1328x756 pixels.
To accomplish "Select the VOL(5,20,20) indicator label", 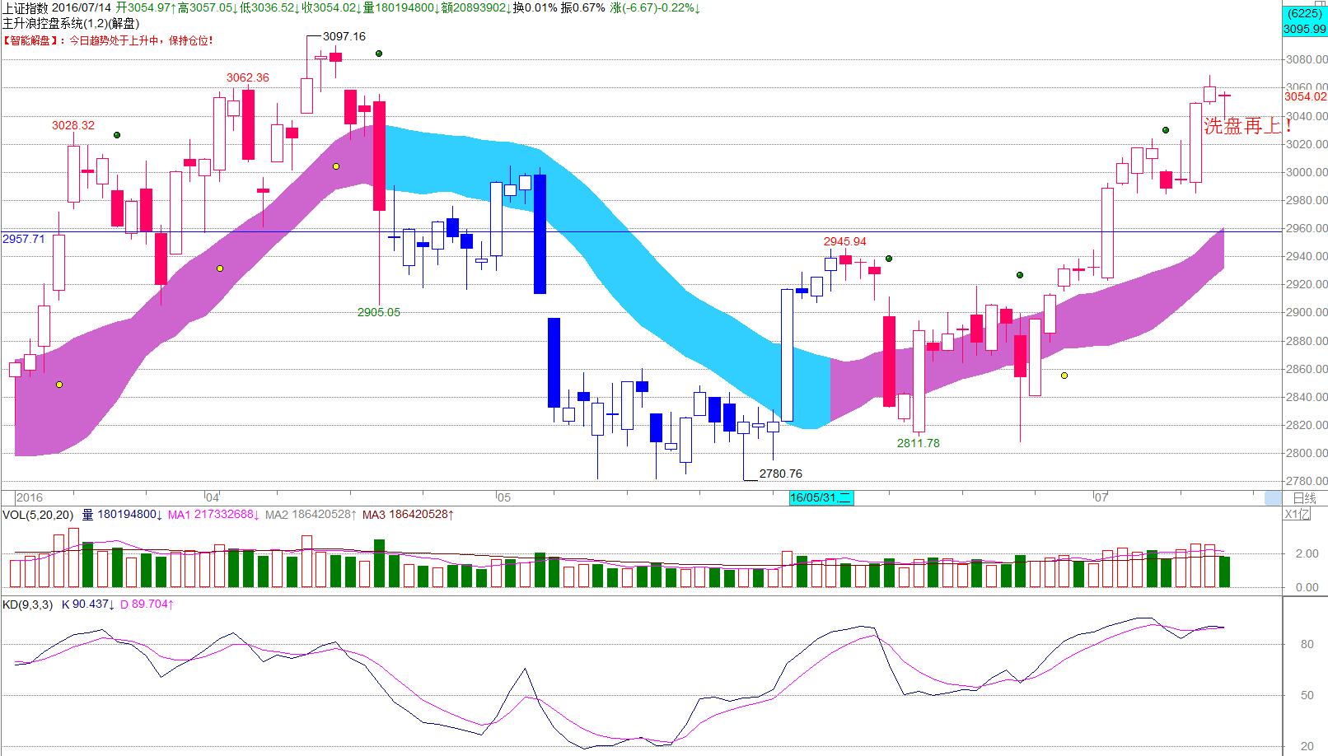I will point(38,515).
